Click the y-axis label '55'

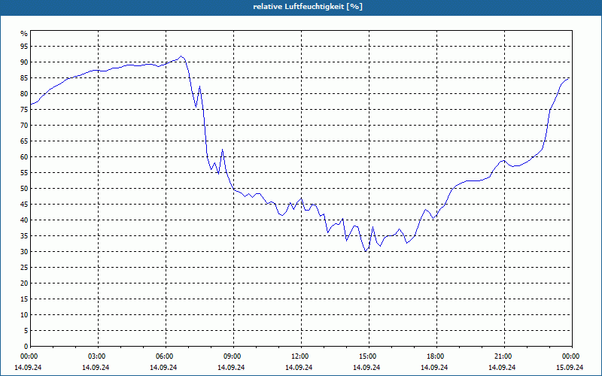pos(24,173)
